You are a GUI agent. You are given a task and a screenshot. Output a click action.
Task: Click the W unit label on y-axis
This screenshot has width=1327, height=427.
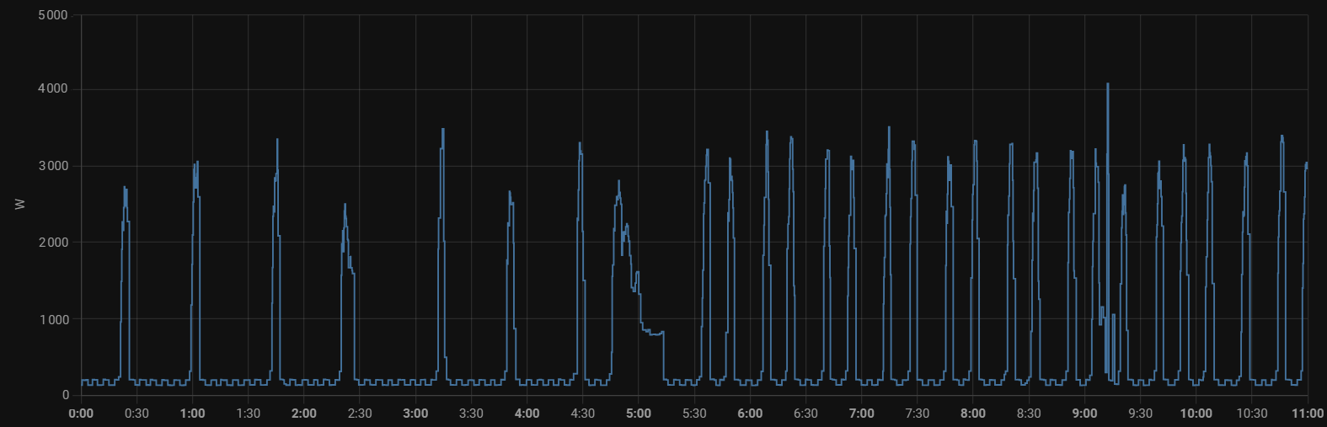point(19,205)
